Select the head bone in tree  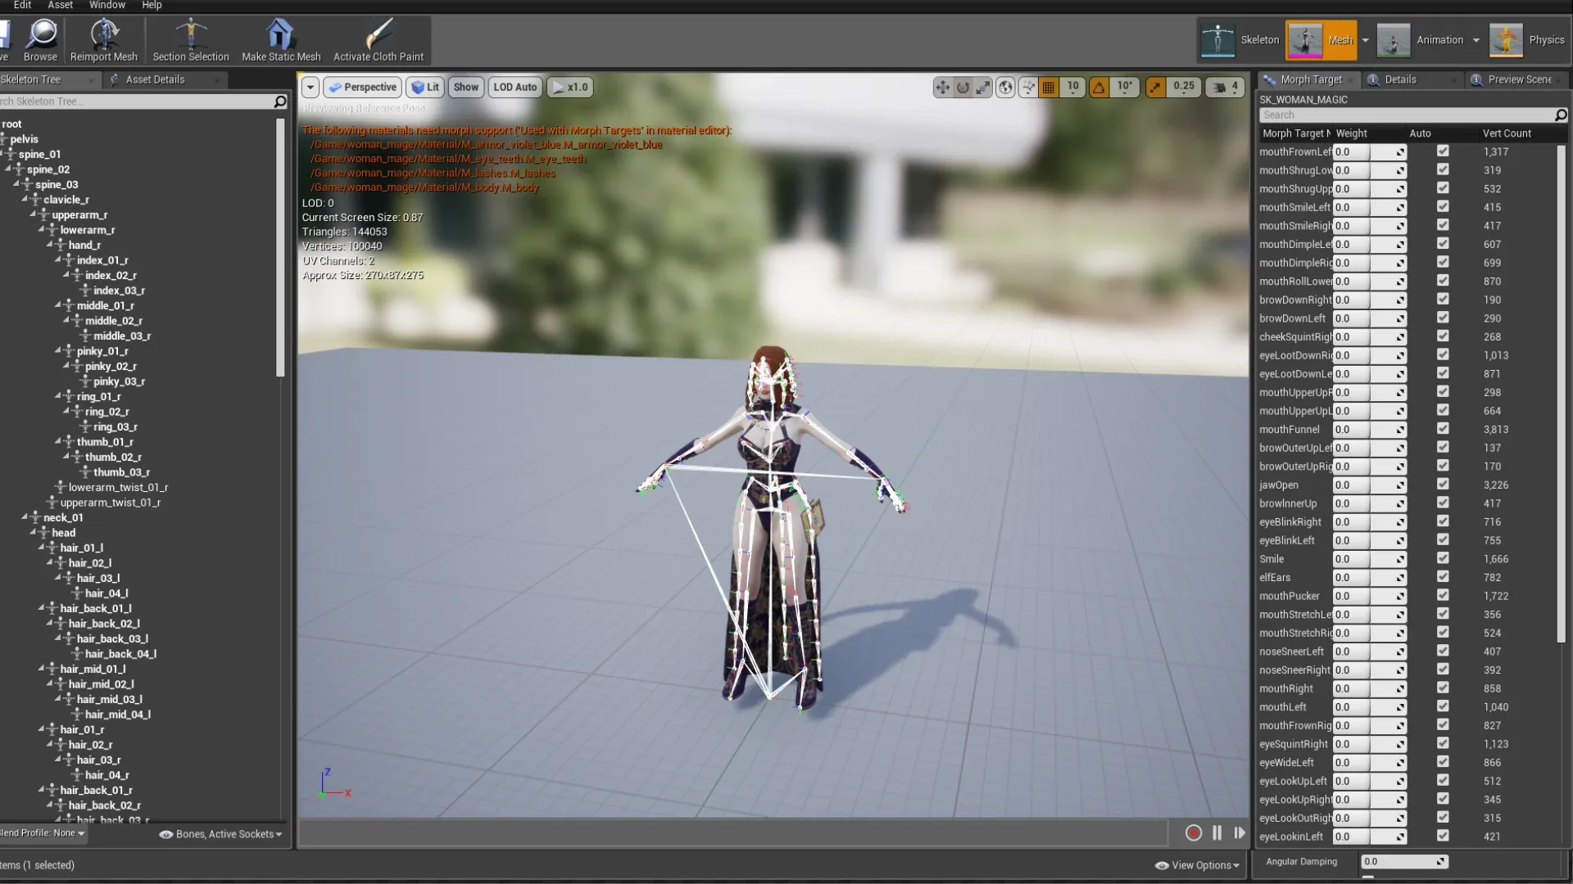pos(63,533)
